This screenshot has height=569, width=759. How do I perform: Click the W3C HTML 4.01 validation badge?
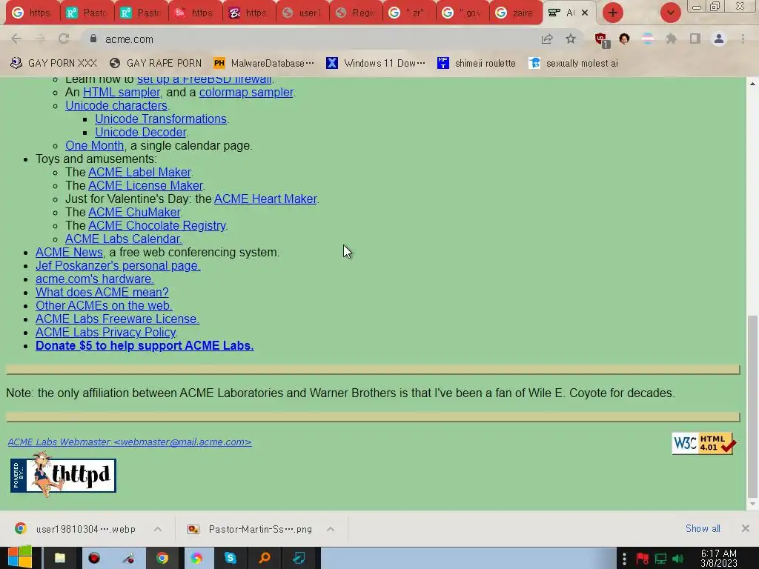[703, 443]
